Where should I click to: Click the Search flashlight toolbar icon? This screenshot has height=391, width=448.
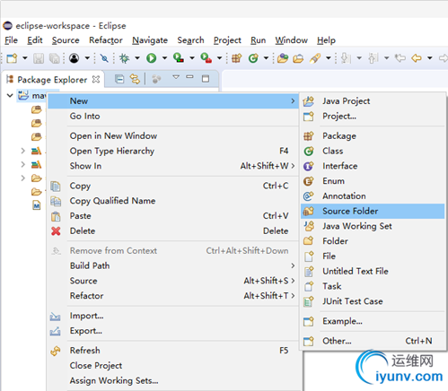click(315, 58)
